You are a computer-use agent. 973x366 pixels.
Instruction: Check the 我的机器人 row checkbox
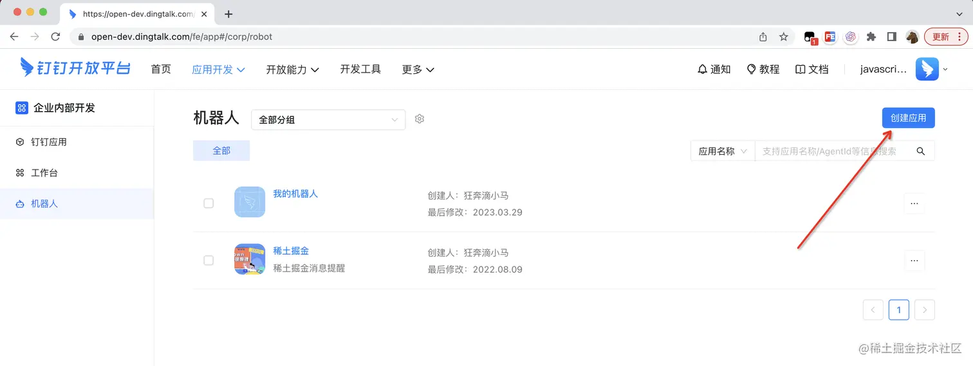(x=208, y=203)
